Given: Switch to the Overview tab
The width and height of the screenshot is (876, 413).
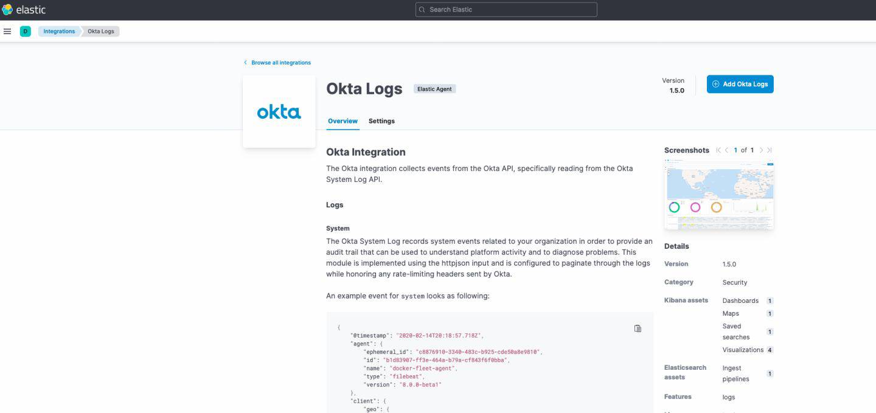Looking at the screenshot, I should click(x=342, y=121).
